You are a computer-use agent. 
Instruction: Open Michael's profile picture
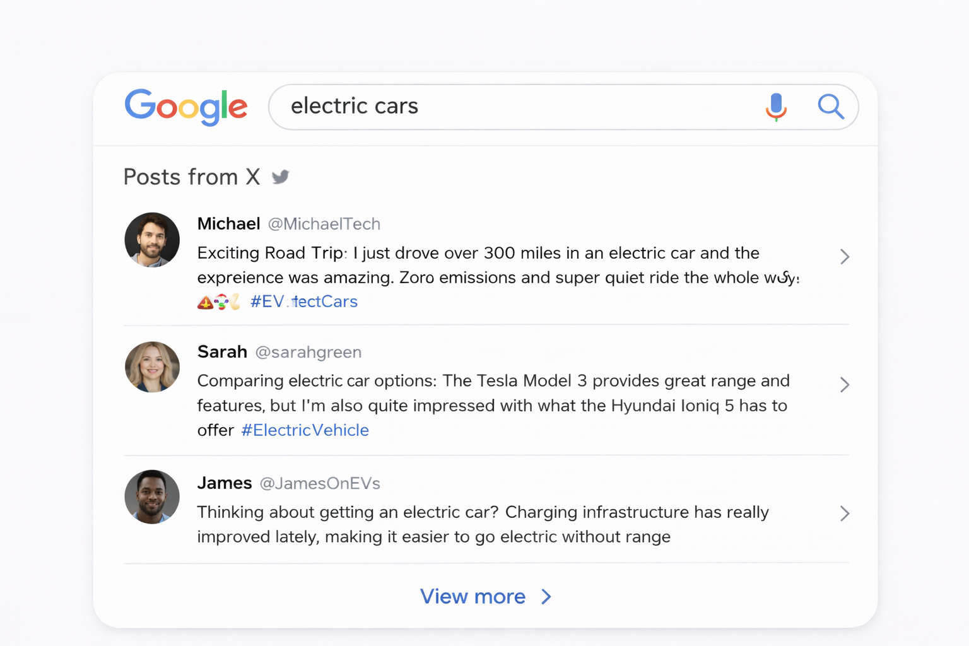click(x=152, y=240)
